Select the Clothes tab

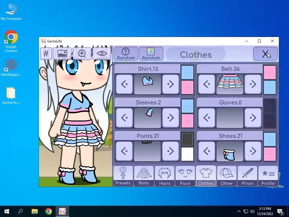coord(206,176)
